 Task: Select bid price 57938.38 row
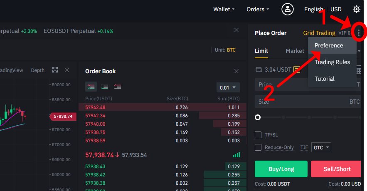pos(163,183)
